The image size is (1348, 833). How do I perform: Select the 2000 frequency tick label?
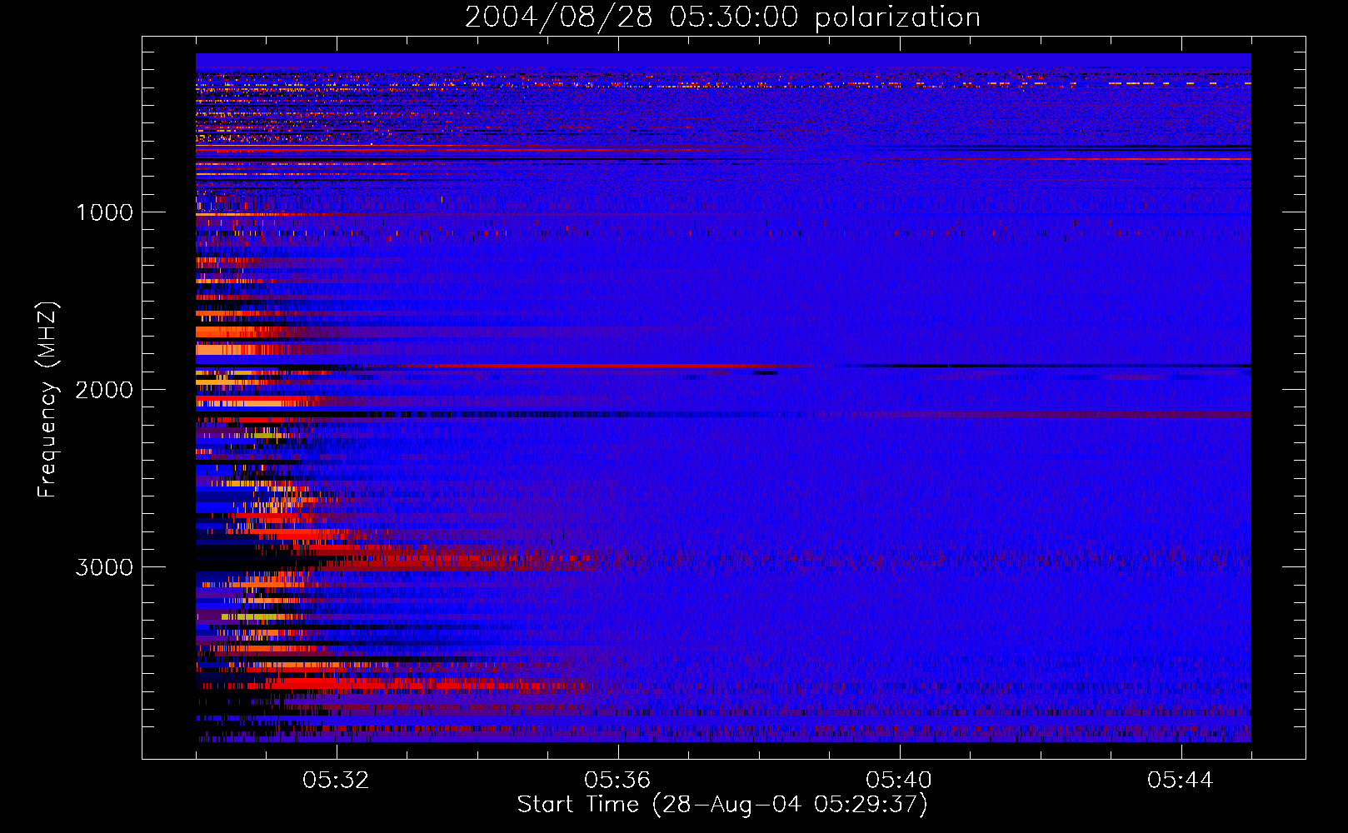coord(104,390)
